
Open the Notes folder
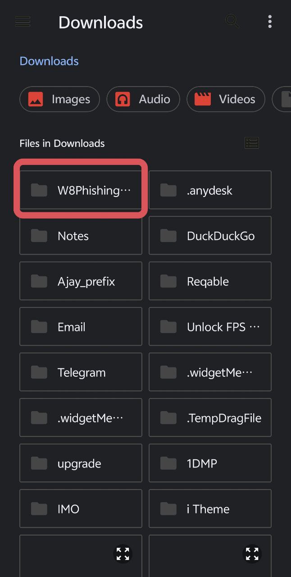(x=81, y=236)
